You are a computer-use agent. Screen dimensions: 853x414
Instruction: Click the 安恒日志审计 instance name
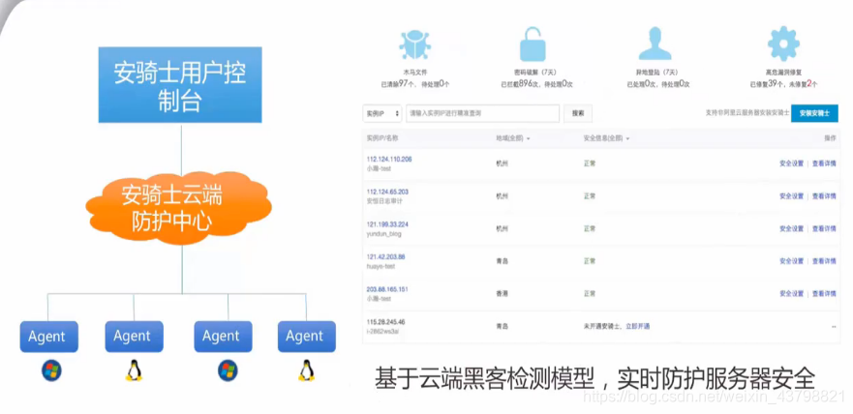click(x=384, y=201)
